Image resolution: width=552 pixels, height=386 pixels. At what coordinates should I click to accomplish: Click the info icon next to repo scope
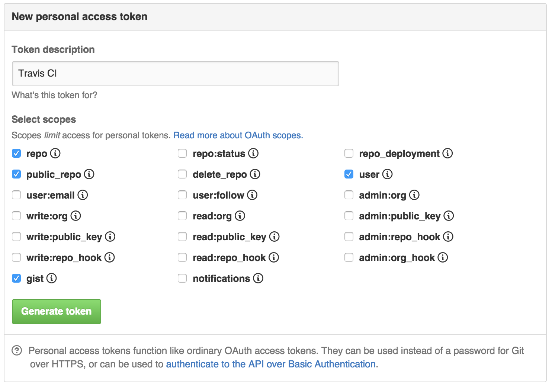coord(55,153)
